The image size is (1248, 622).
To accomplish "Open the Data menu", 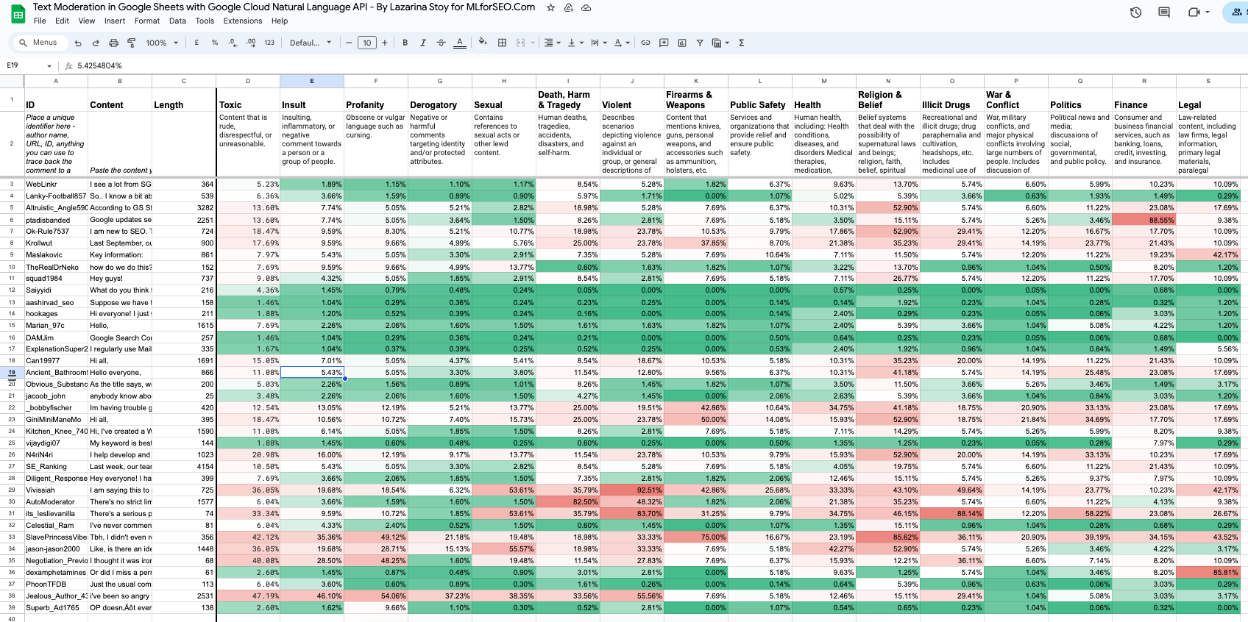I will coord(177,21).
